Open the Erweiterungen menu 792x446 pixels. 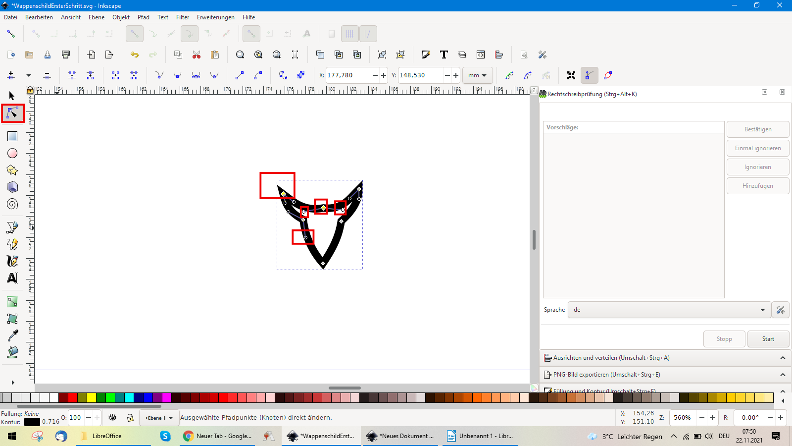click(x=215, y=17)
